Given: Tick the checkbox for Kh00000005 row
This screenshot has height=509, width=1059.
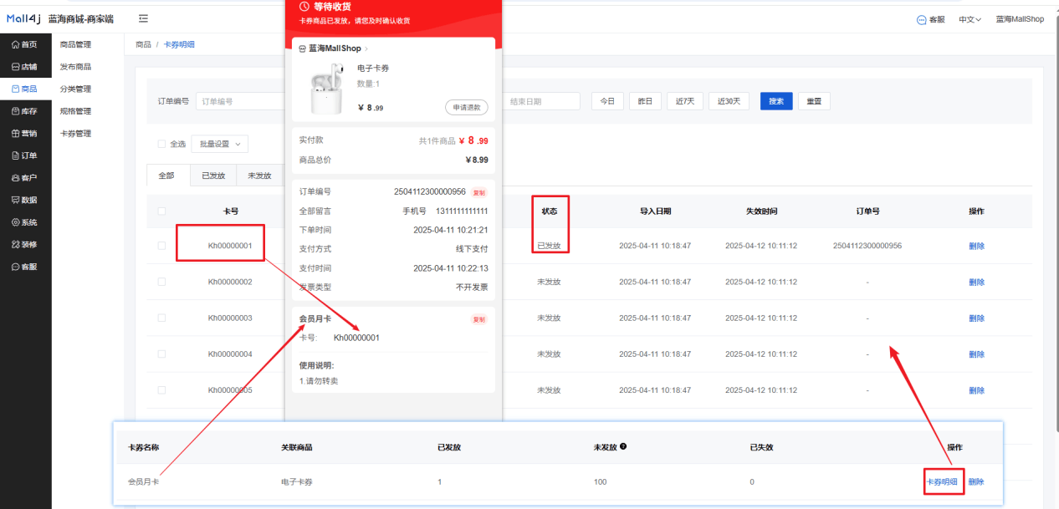Looking at the screenshot, I should [162, 389].
